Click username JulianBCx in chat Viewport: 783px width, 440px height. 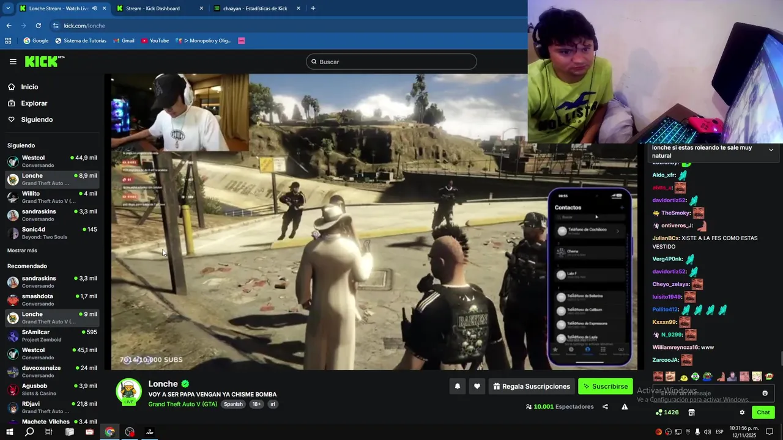click(x=666, y=238)
